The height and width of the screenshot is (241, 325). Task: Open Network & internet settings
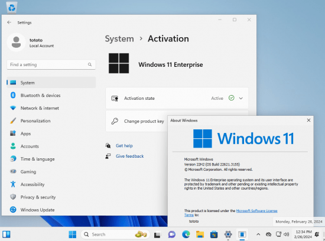click(51, 108)
